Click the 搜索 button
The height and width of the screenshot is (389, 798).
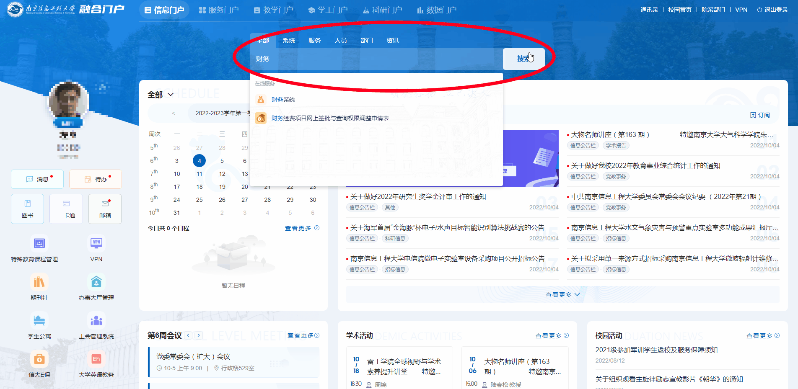523,59
